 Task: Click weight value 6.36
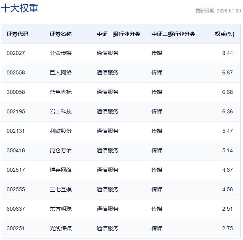click(x=227, y=111)
